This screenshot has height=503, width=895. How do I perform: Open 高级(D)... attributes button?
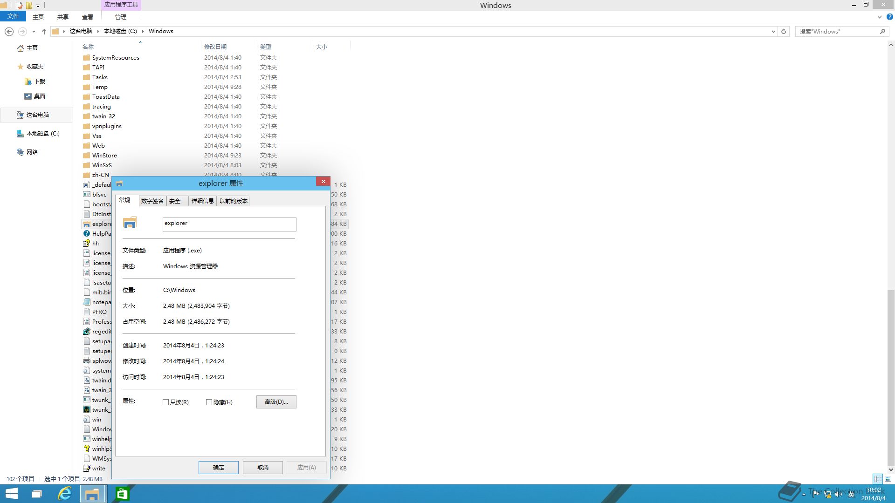click(x=276, y=402)
